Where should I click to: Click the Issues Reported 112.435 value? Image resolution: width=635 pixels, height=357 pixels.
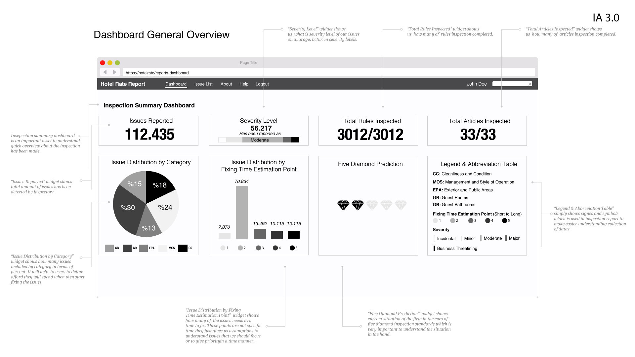point(149,134)
